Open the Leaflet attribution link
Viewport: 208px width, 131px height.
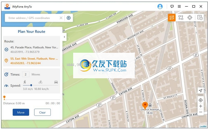click(203, 126)
